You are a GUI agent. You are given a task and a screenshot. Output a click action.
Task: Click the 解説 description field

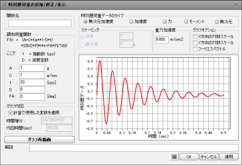coord(134,148)
